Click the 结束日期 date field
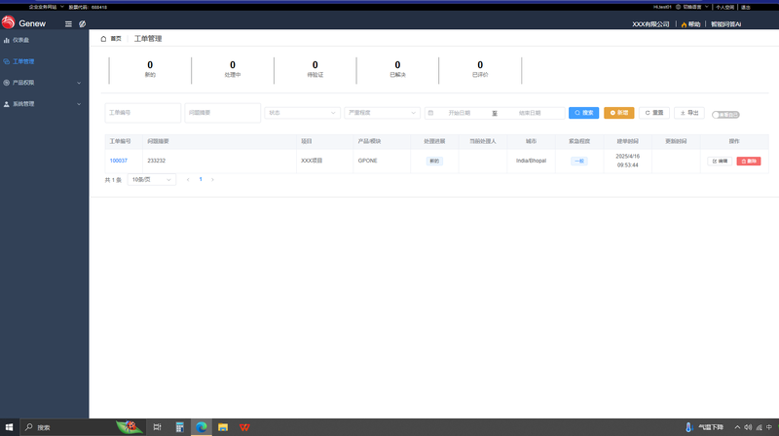Viewport: 779px width, 436px height. [x=530, y=113]
